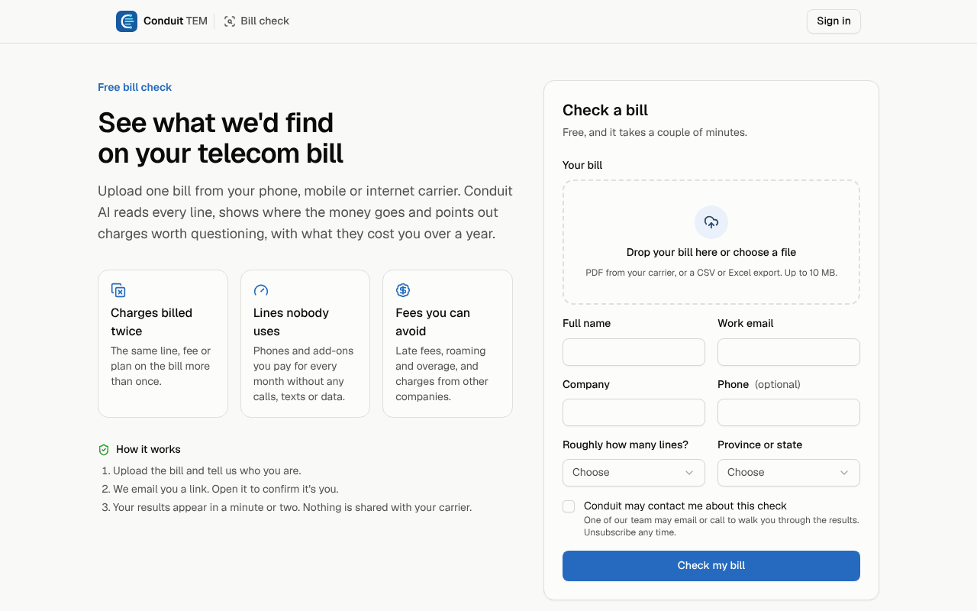Open the Bill check nav item

pos(256,21)
